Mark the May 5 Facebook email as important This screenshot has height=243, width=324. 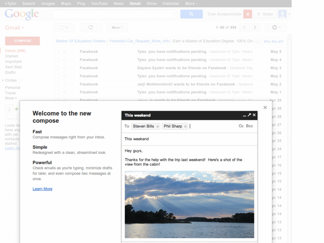pyautogui.click(x=72, y=52)
